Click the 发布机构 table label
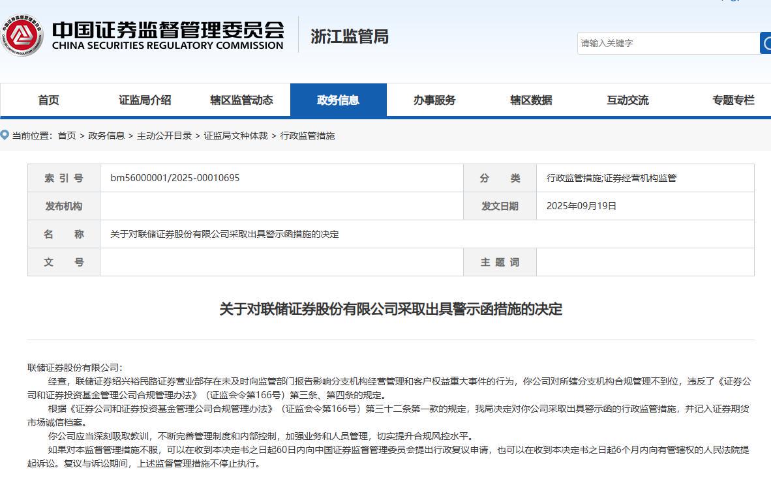This screenshot has width=771, height=481. click(64, 207)
